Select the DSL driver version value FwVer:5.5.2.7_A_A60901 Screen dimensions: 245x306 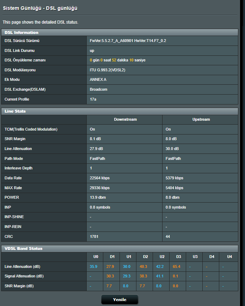111,41
